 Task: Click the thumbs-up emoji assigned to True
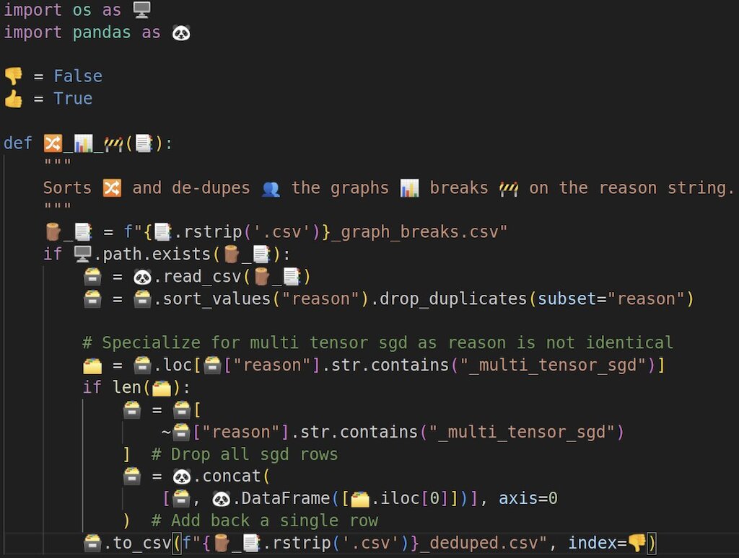pos(13,99)
